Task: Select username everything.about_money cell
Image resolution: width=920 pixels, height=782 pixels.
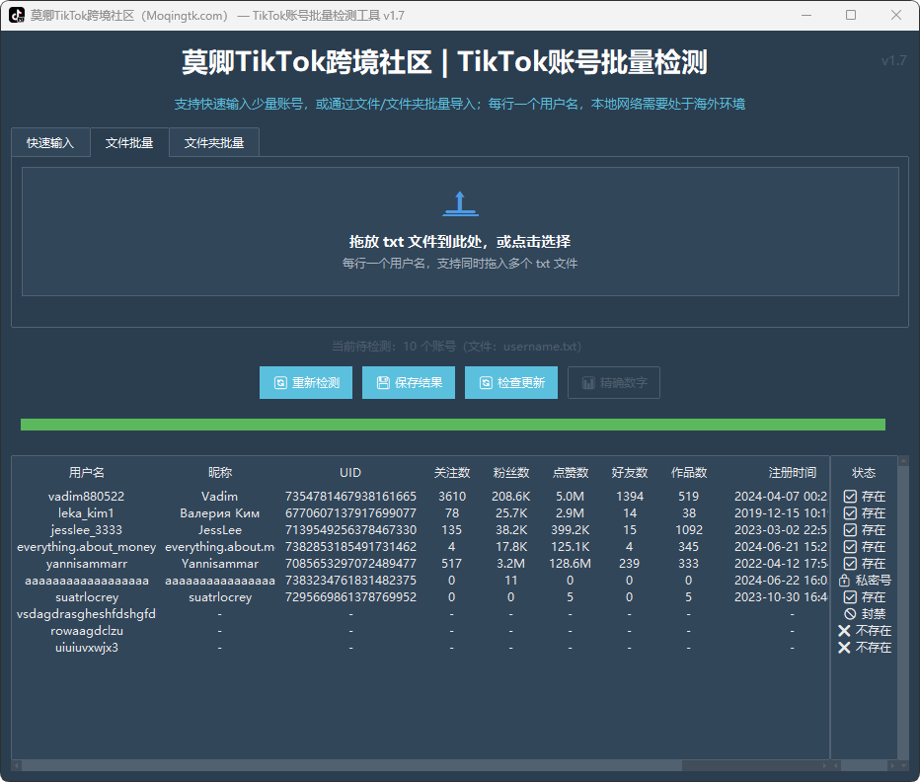Action: point(86,547)
